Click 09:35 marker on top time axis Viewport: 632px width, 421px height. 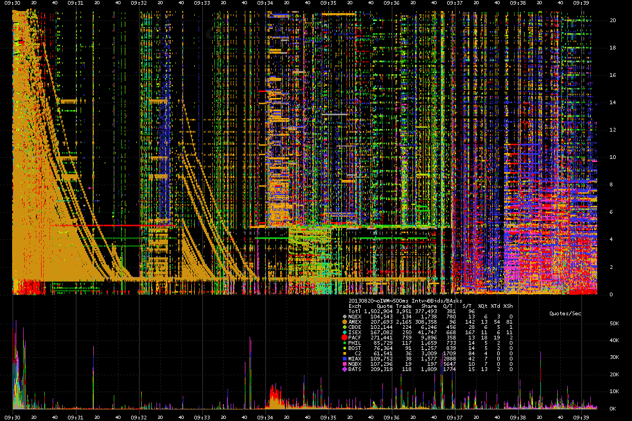point(329,3)
